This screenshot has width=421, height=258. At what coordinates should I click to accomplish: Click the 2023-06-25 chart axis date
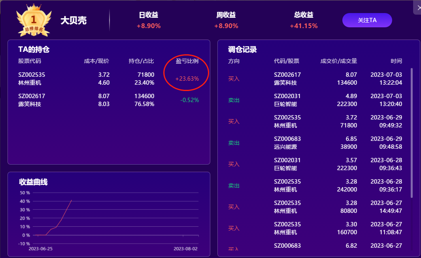pyautogui.click(x=41, y=249)
